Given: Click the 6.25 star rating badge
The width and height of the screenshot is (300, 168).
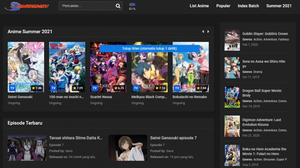Looking at the screenshot, I should pyautogui.click(x=119, y=88).
